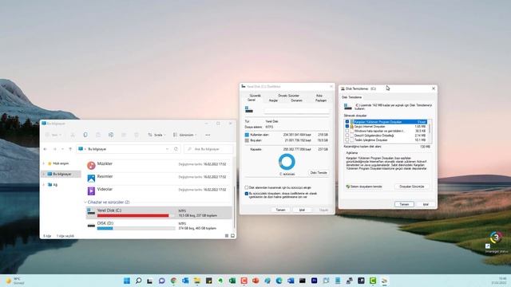Open recent locations dropdown next to forward arrow
Image resolution: width=511 pixels, height=287 pixels.
pyautogui.click(x=62, y=149)
